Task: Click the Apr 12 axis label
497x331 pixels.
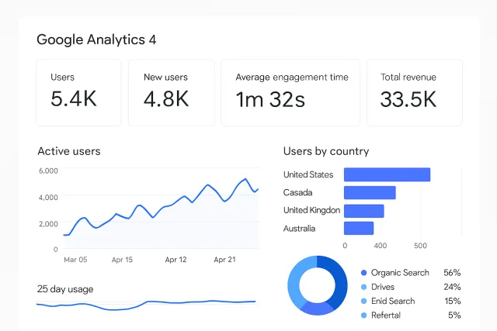Action: click(176, 260)
